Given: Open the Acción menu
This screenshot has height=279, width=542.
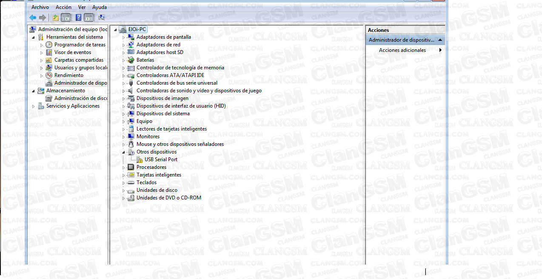Looking at the screenshot, I should click(x=63, y=7).
